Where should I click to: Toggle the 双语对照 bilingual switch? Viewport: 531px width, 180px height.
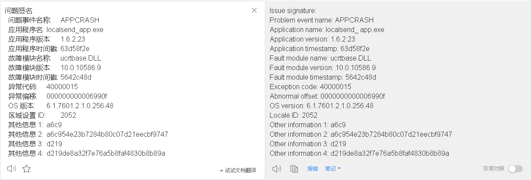515,169
